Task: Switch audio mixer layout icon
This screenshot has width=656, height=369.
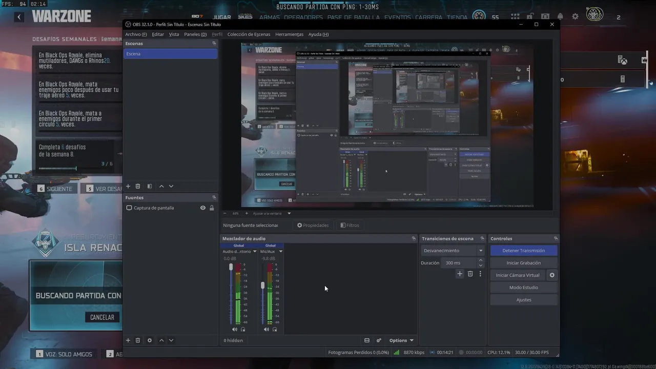Action: click(367, 340)
